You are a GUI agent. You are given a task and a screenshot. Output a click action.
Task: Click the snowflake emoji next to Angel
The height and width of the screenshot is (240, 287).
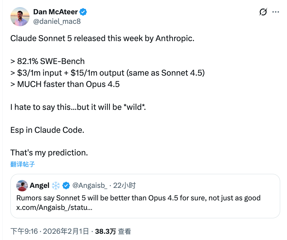pyautogui.click(x=56, y=186)
